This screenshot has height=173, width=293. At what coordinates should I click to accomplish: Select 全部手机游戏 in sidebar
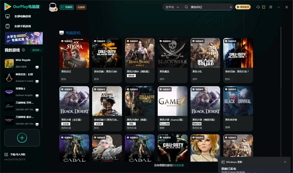tap(23, 26)
